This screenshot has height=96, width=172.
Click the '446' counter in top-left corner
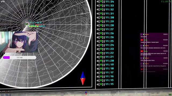(3, 1)
